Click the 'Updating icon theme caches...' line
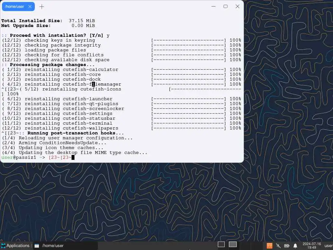Viewport: 333px width, 250px height. click(x=52, y=148)
